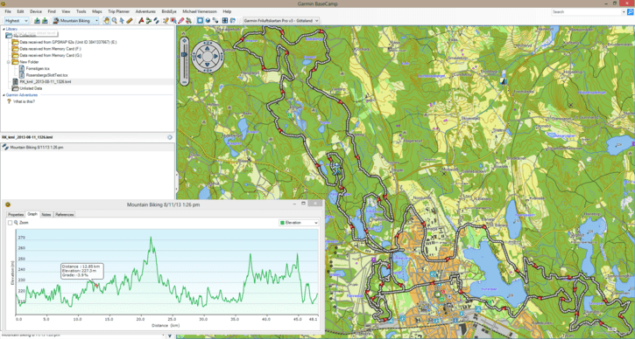This screenshot has width=635, height=339.
Task: Click in the Search input field
Action: (x=587, y=12)
